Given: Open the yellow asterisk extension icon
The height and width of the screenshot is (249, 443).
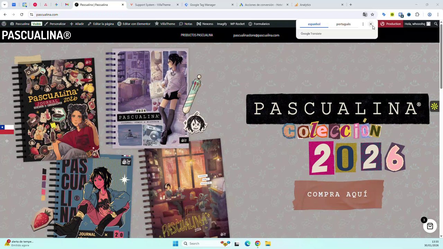Looking at the screenshot, I should click(x=392, y=15).
